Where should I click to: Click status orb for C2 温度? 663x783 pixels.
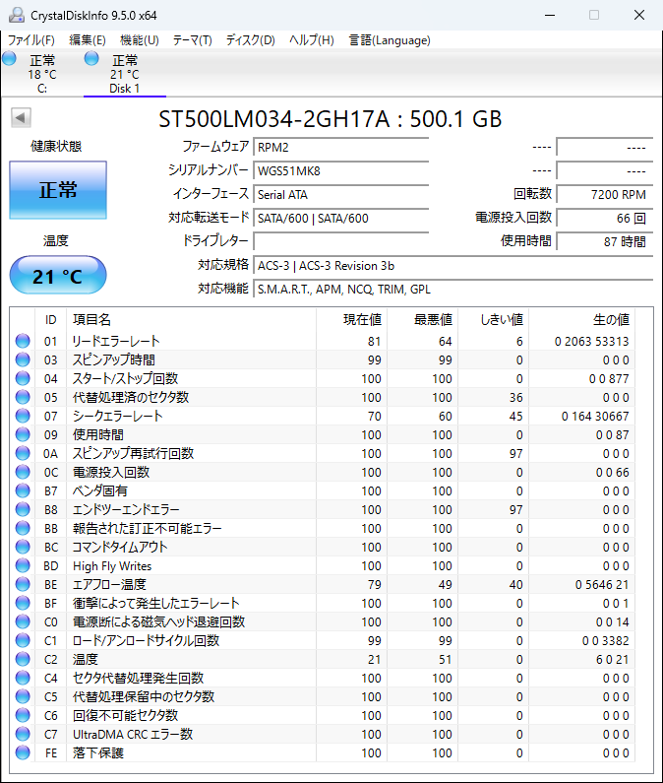23,659
